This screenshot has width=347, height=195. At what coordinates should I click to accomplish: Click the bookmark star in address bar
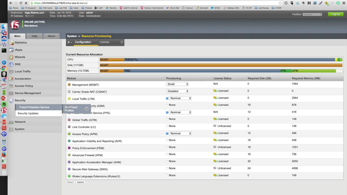(x=280, y=3)
